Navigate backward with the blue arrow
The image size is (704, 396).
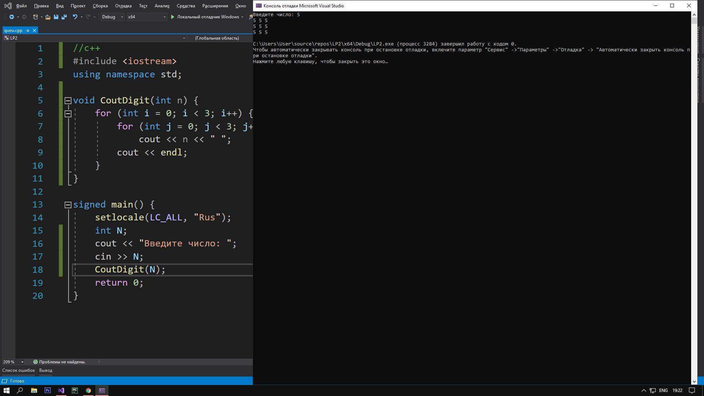point(12,17)
